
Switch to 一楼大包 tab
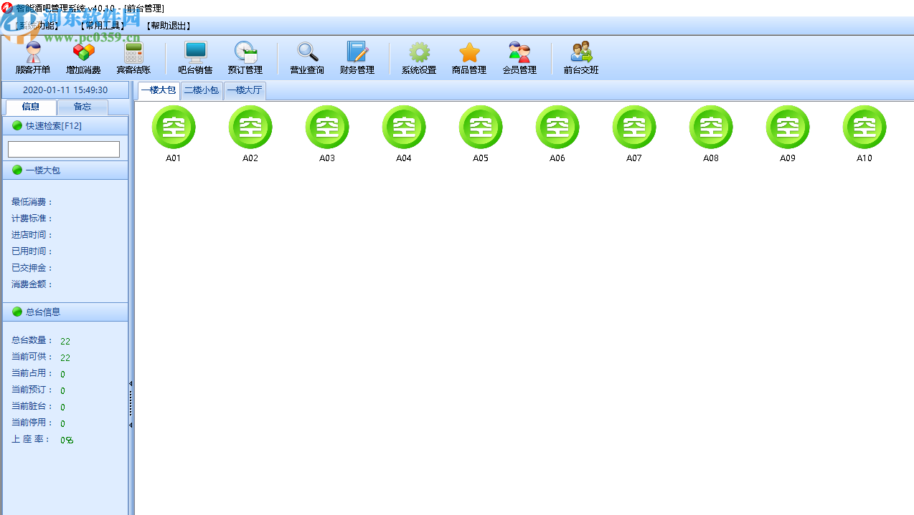(x=159, y=90)
